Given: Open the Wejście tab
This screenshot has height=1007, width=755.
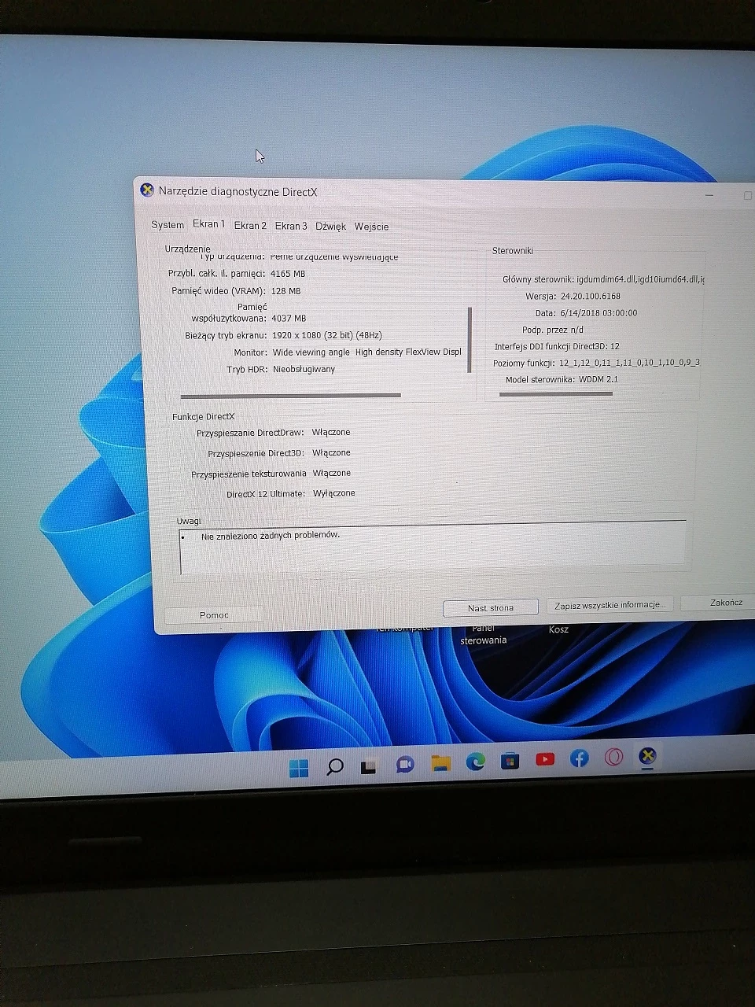Looking at the screenshot, I should pos(371,227).
